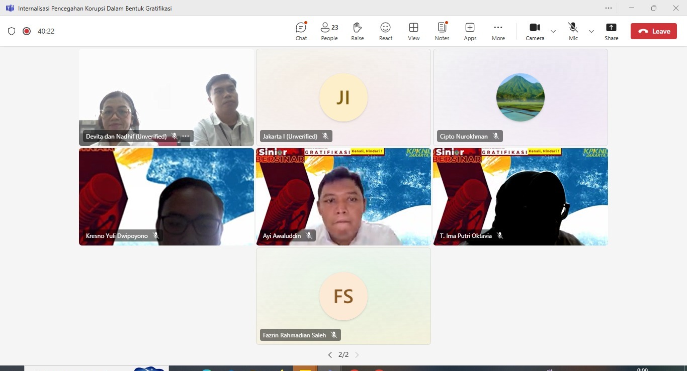Open the More actions menu
The image size is (687, 371).
click(498, 31)
